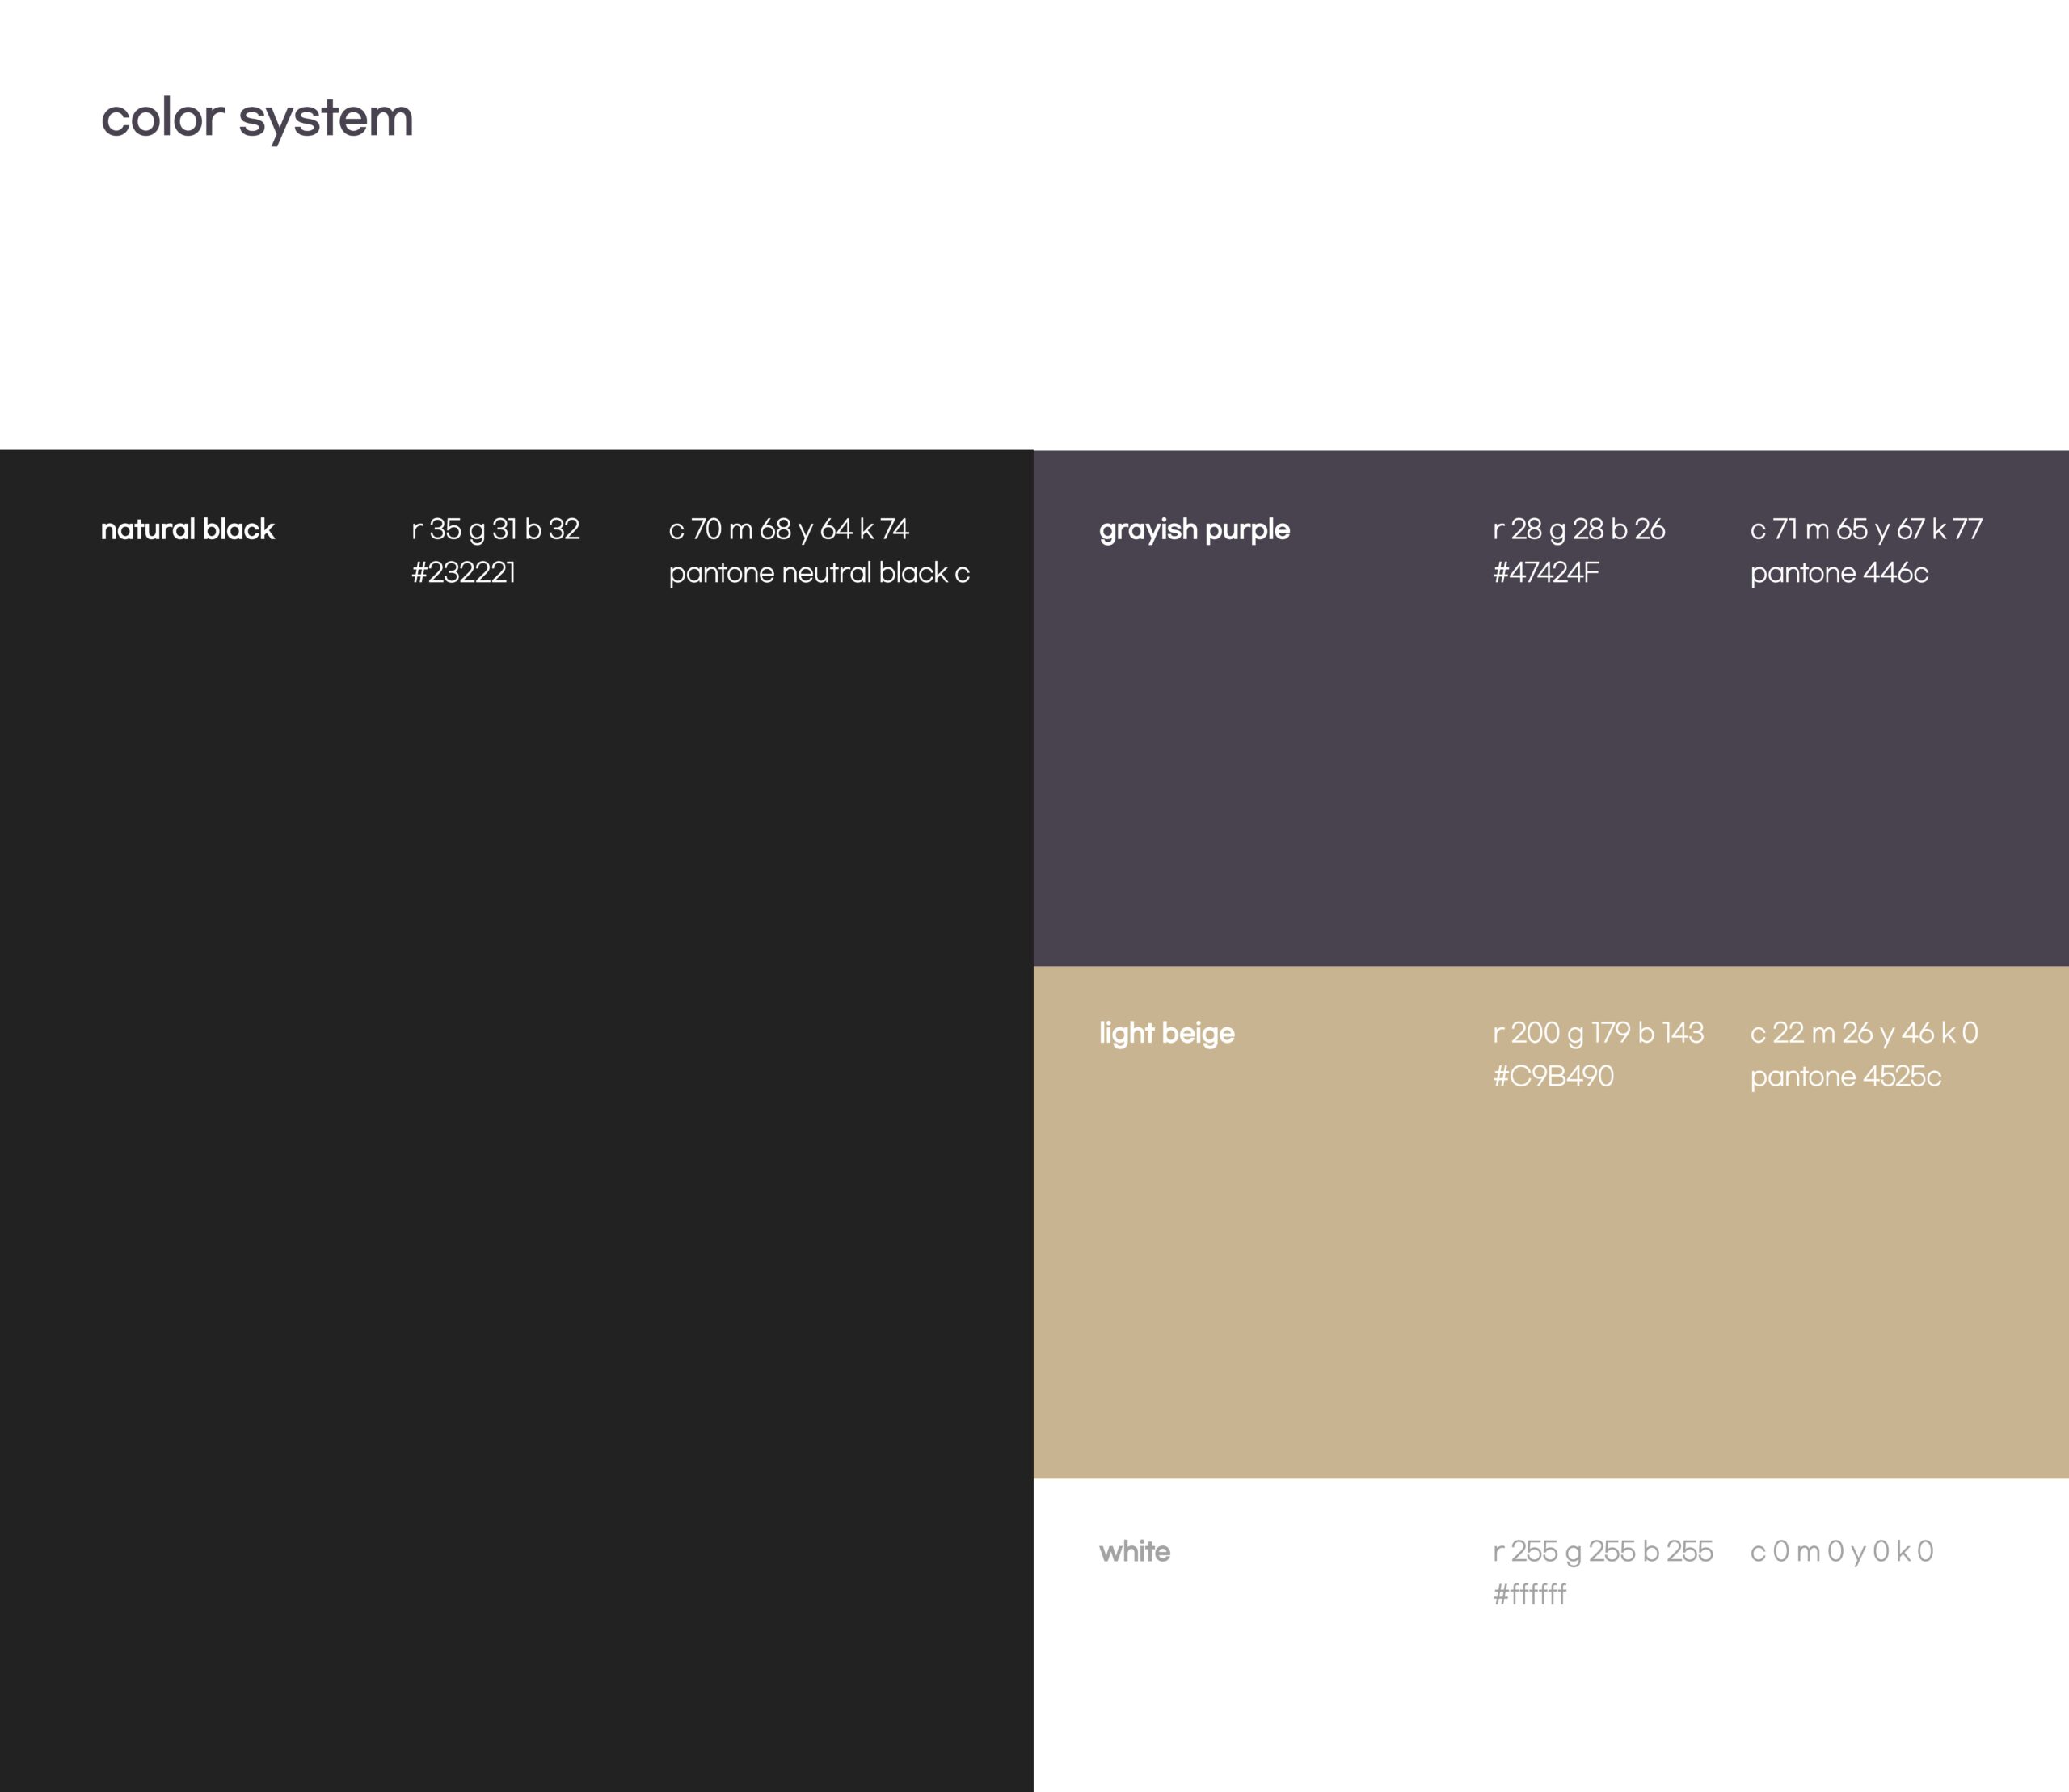The height and width of the screenshot is (1792, 2069).
Task: Select the 'white' label text
Action: pos(1134,1551)
